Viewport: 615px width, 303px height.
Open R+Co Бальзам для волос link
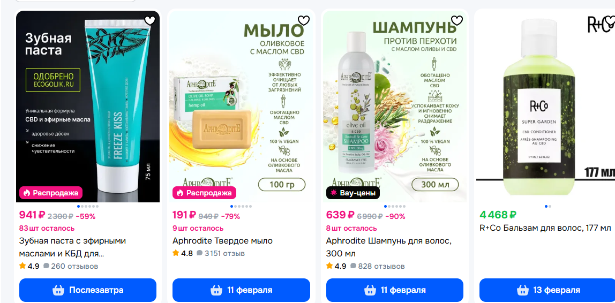point(545,228)
